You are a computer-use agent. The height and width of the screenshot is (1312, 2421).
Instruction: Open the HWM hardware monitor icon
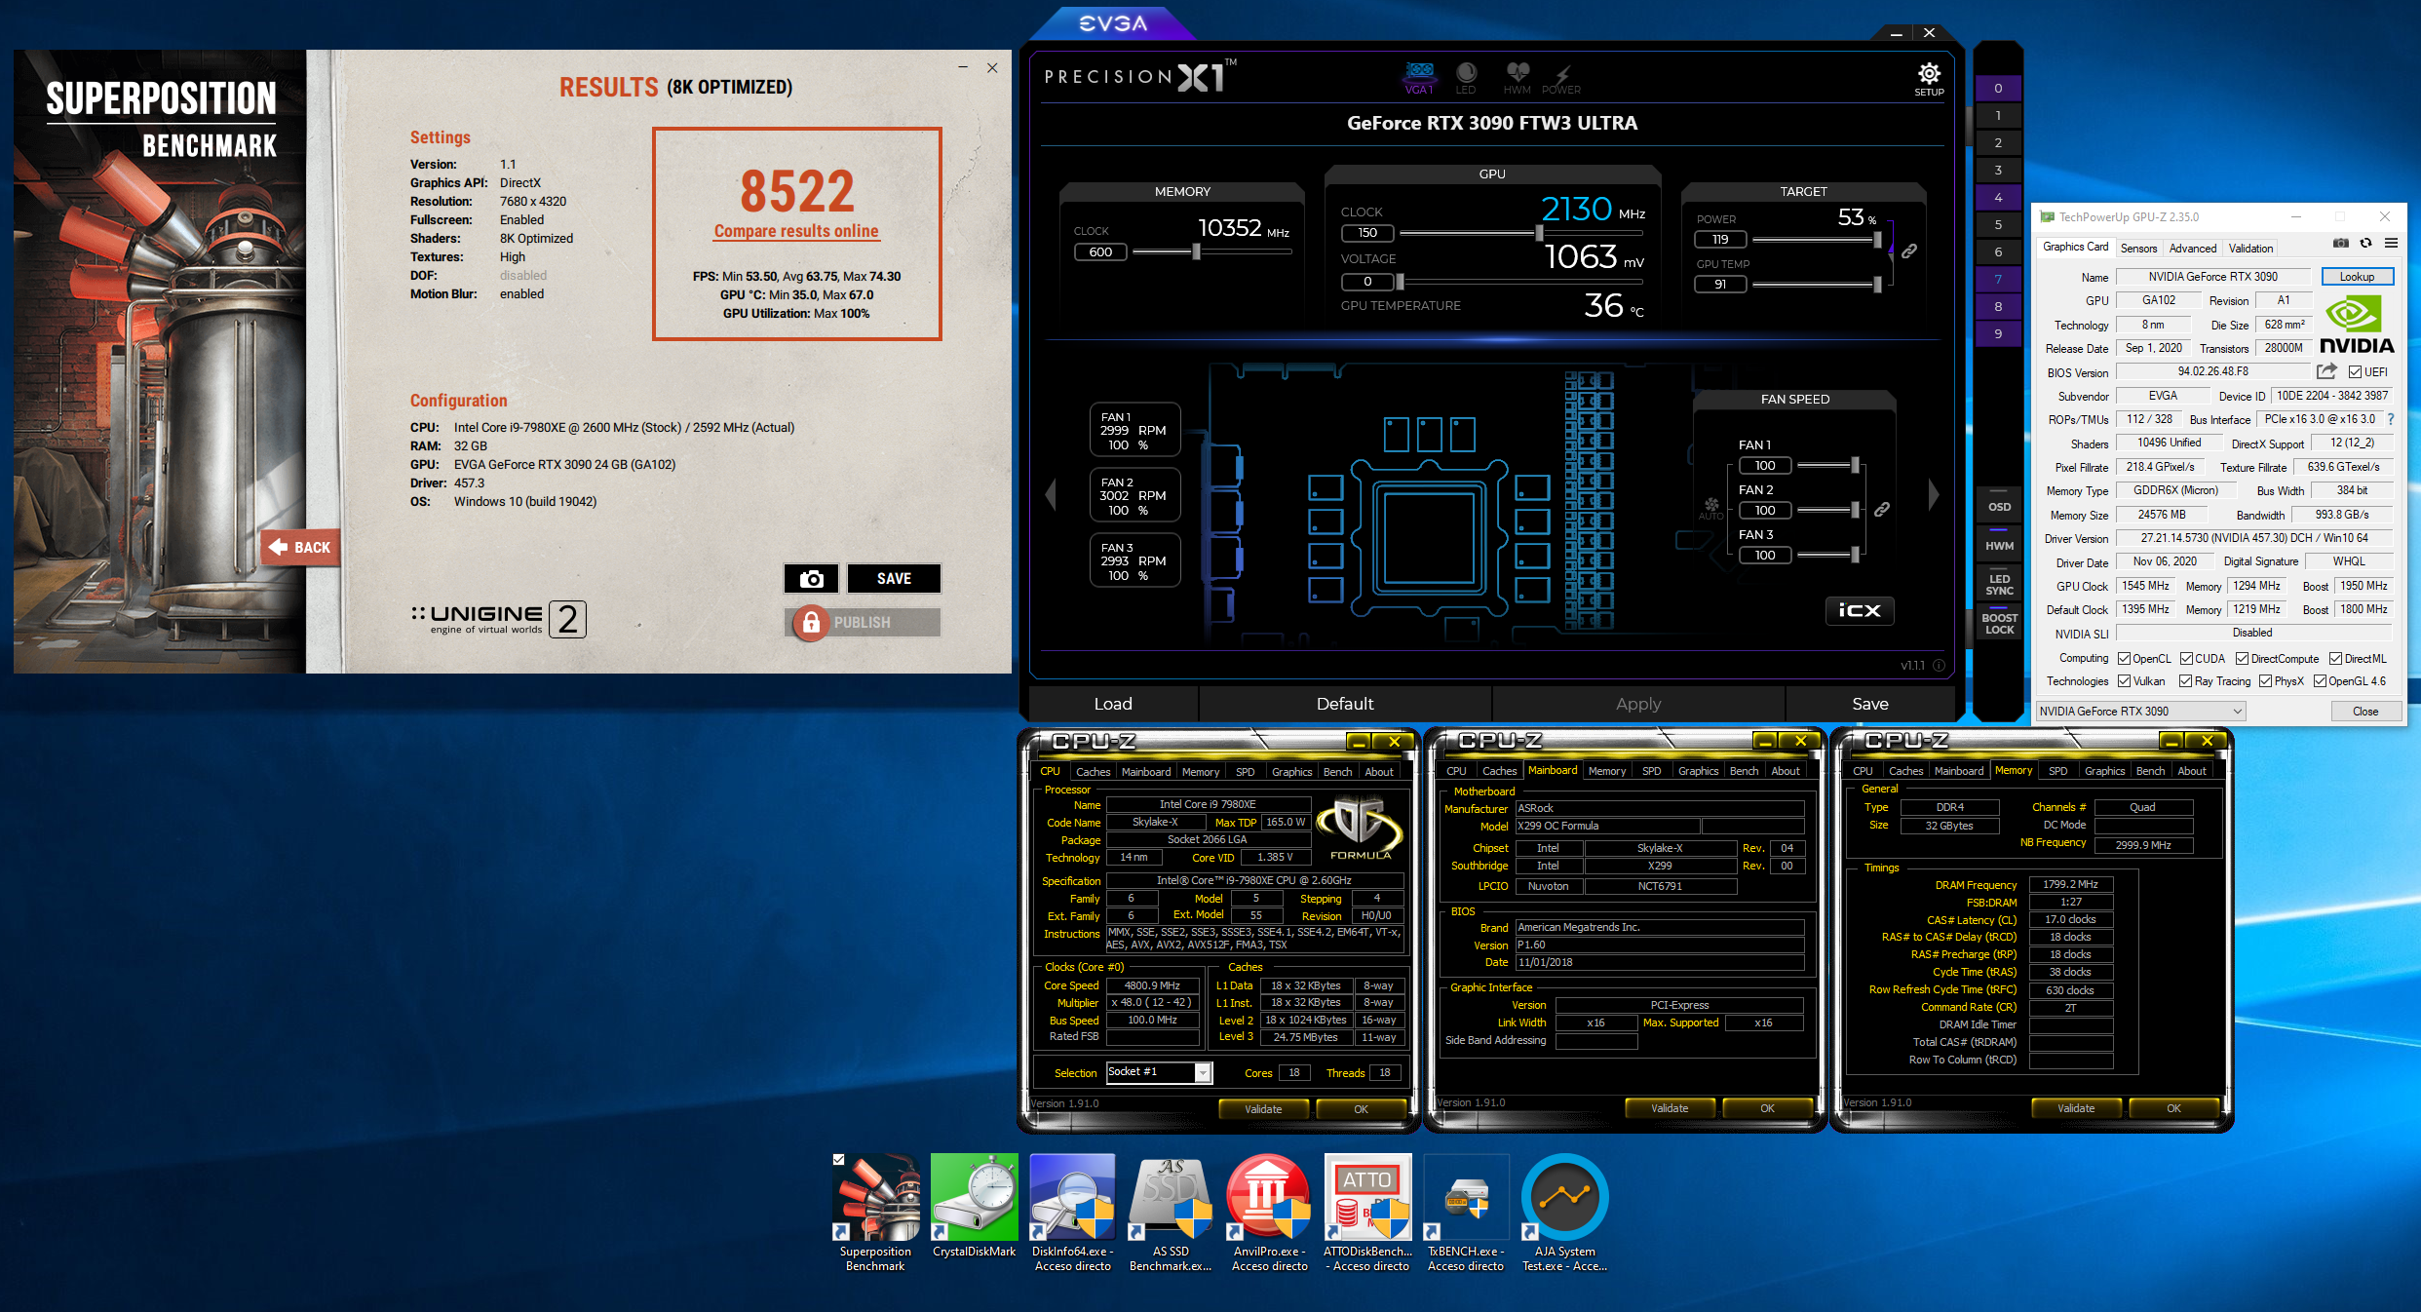click(x=1518, y=77)
